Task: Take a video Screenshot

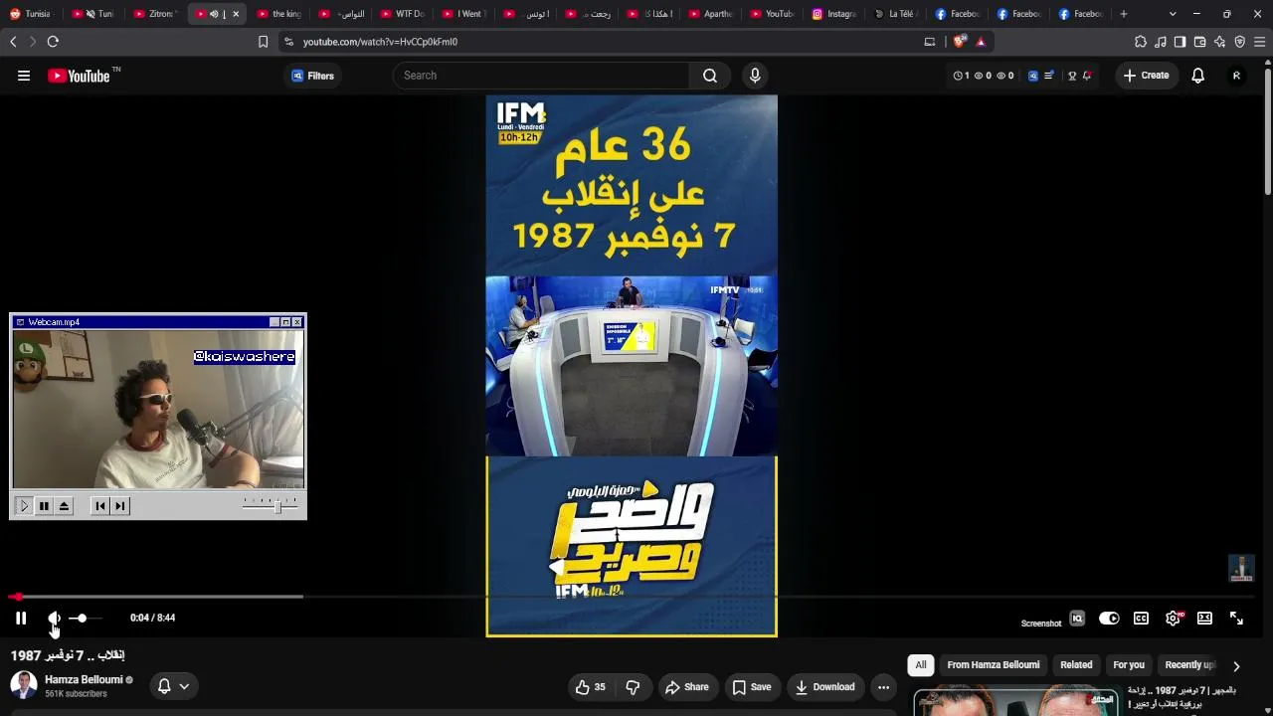Action: [1041, 624]
